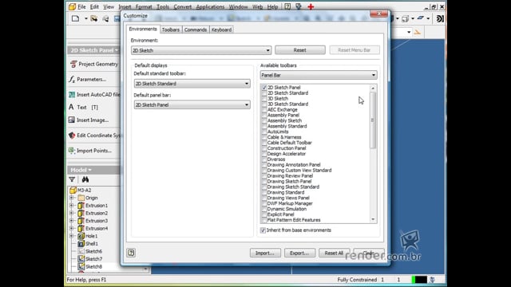
Task: Open the Environment dropdown showing 2D Sketch
Action: (x=201, y=50)
